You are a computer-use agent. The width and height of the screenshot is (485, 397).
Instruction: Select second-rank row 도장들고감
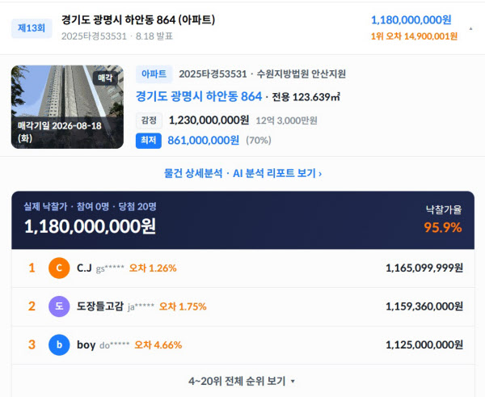pyautogui.click(x=243, y=306)
